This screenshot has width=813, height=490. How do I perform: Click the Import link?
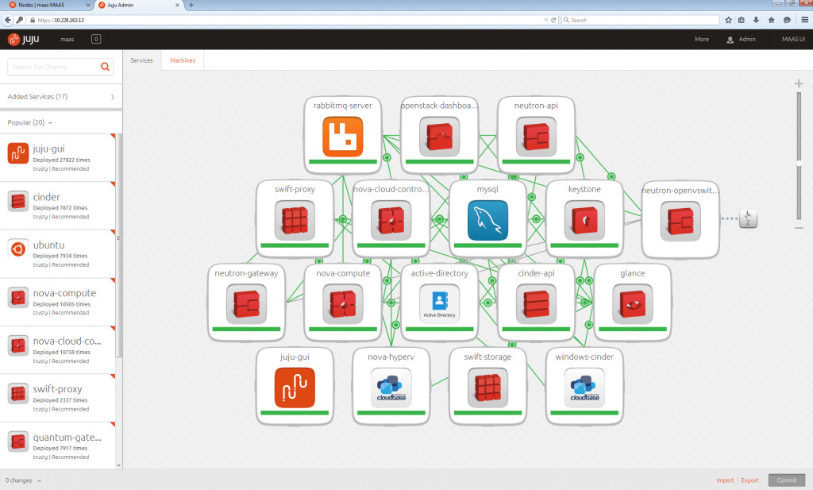pos(725,480)
